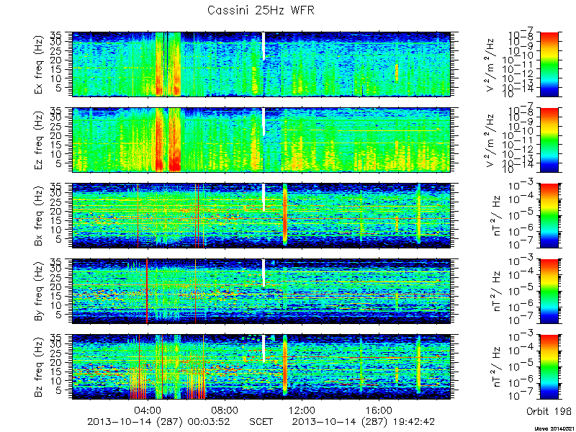The width and height of the screenshot is (576, 432).
Task: Click the '12:00' time axis label
Action: (x=302, y=410)
